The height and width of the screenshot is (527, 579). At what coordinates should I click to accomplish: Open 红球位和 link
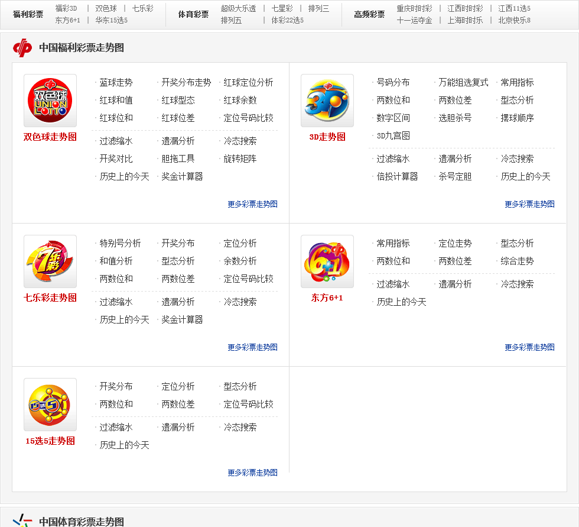coord(116,118)
